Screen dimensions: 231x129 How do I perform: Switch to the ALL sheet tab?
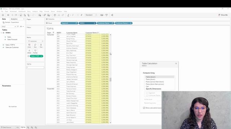pyautogui.click(x=18, y=128)
